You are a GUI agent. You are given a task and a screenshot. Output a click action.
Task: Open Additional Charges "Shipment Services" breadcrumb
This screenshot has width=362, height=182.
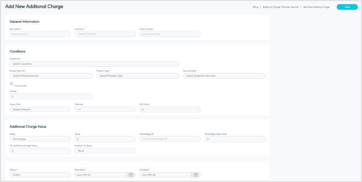click(280, 7)
